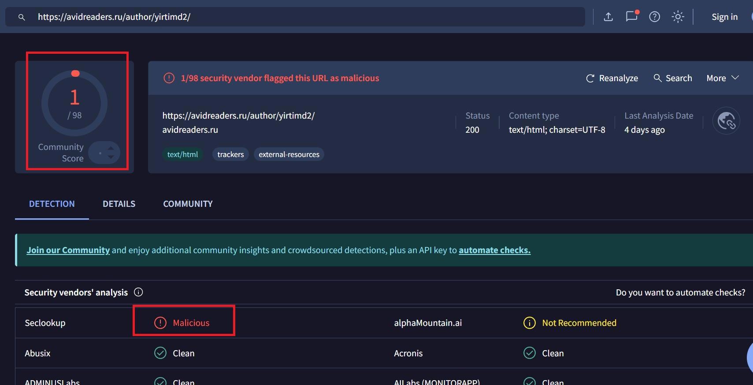753x385 pixels.
Task: Toggle the light/dark theme sun icon
Action: 678,17
